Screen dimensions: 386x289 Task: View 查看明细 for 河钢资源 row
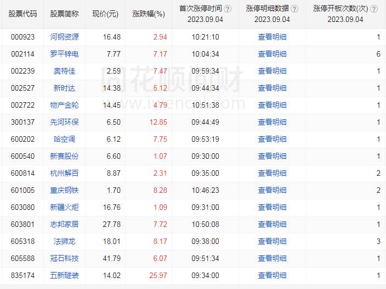pyautogui.click(x=273, y=37)
